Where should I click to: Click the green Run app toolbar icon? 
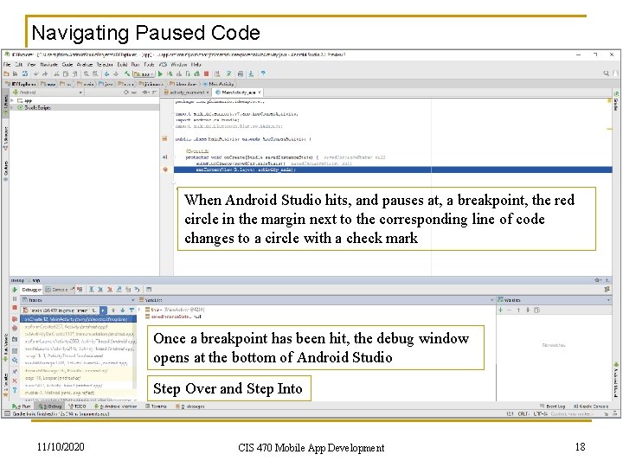pos(161,74)
